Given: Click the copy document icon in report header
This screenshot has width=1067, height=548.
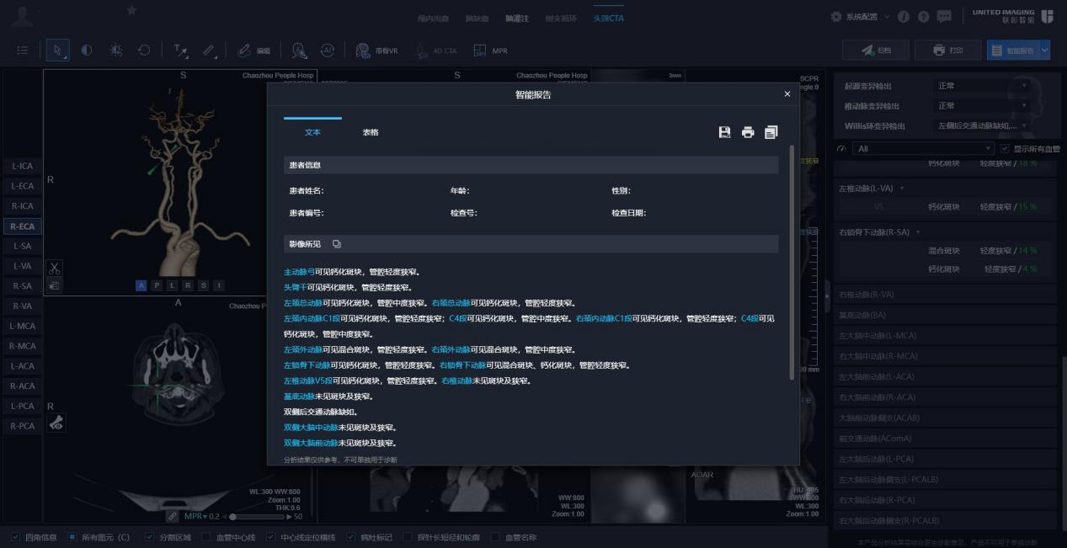Looking at the screenshot, I should [771, 132].
